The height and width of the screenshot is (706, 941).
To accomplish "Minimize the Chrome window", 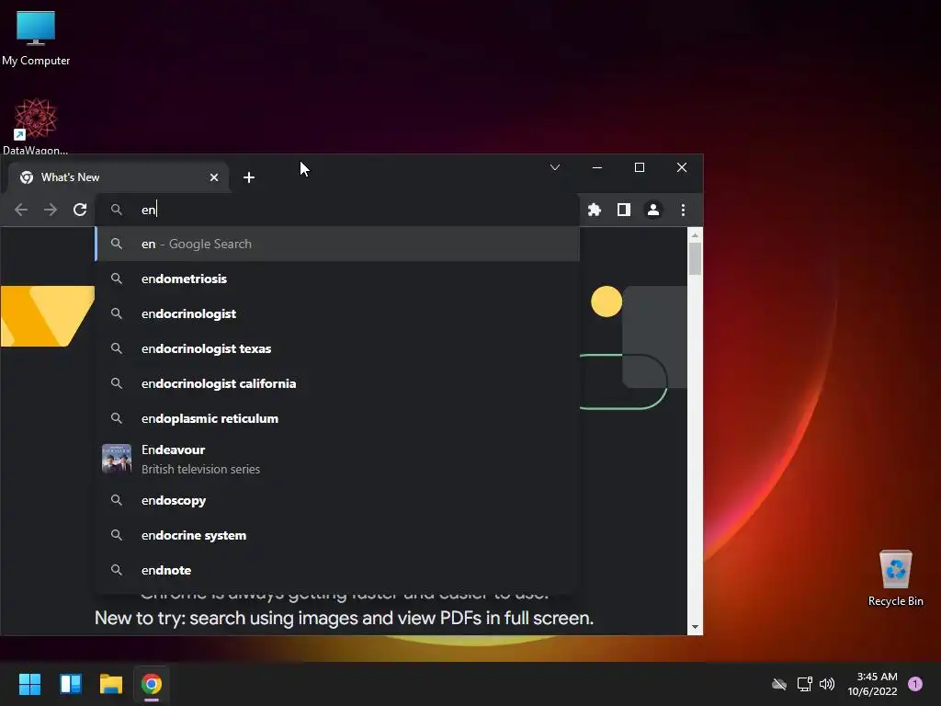I will pos(597,167).
